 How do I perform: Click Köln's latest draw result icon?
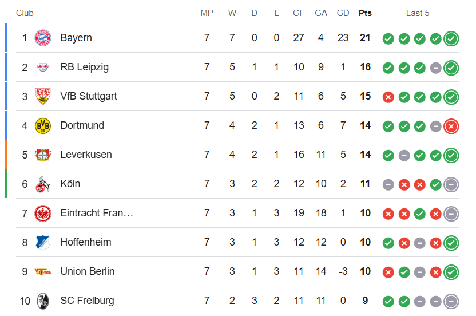point(451,184)
